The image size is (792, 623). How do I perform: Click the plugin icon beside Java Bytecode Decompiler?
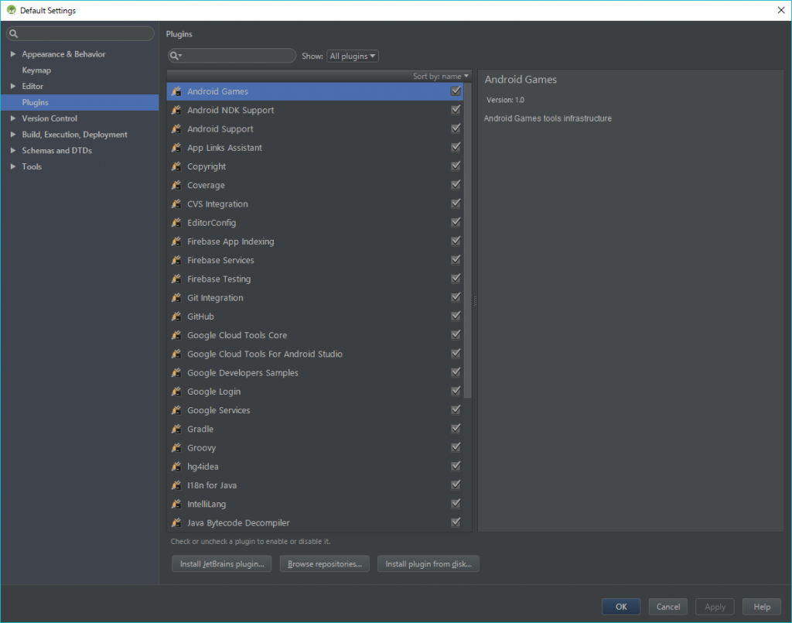176,522
